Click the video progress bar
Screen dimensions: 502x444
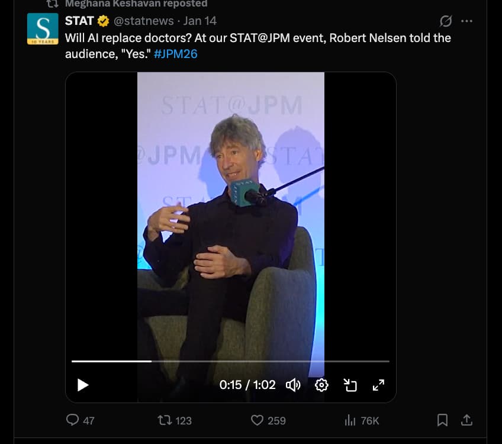[230, 361]
